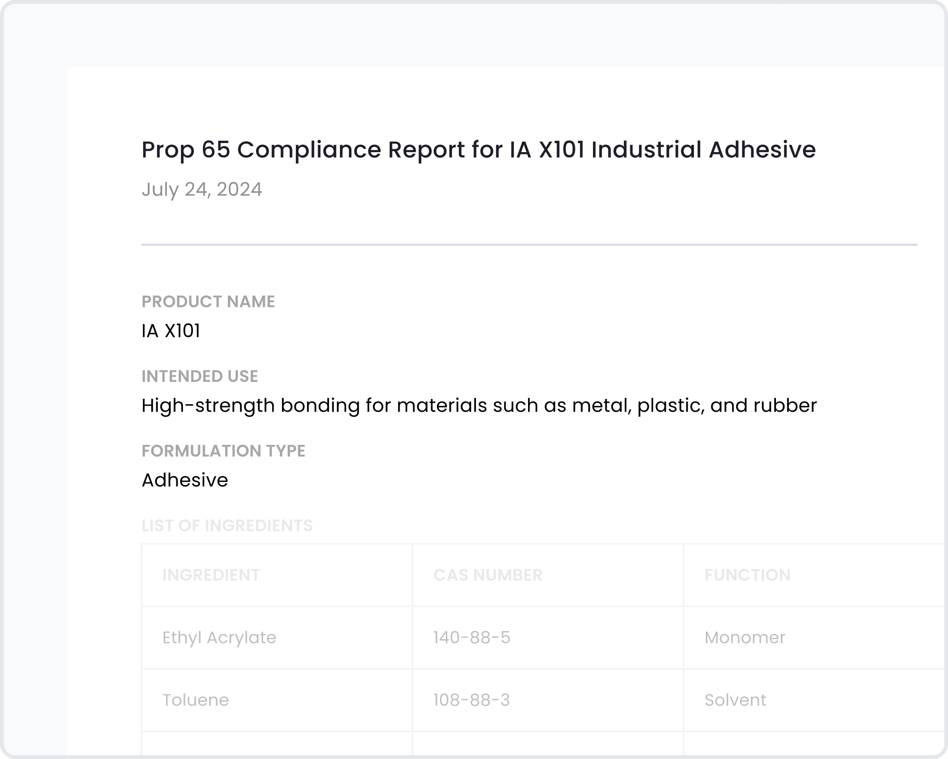Screen dimensions: 948x759
Task: Click the Prop 65 Compliance Report title
Action: 478,150
